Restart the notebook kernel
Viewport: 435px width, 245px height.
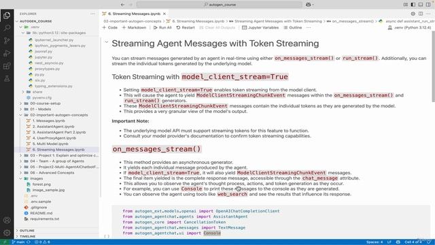click(x=186, y=27)
